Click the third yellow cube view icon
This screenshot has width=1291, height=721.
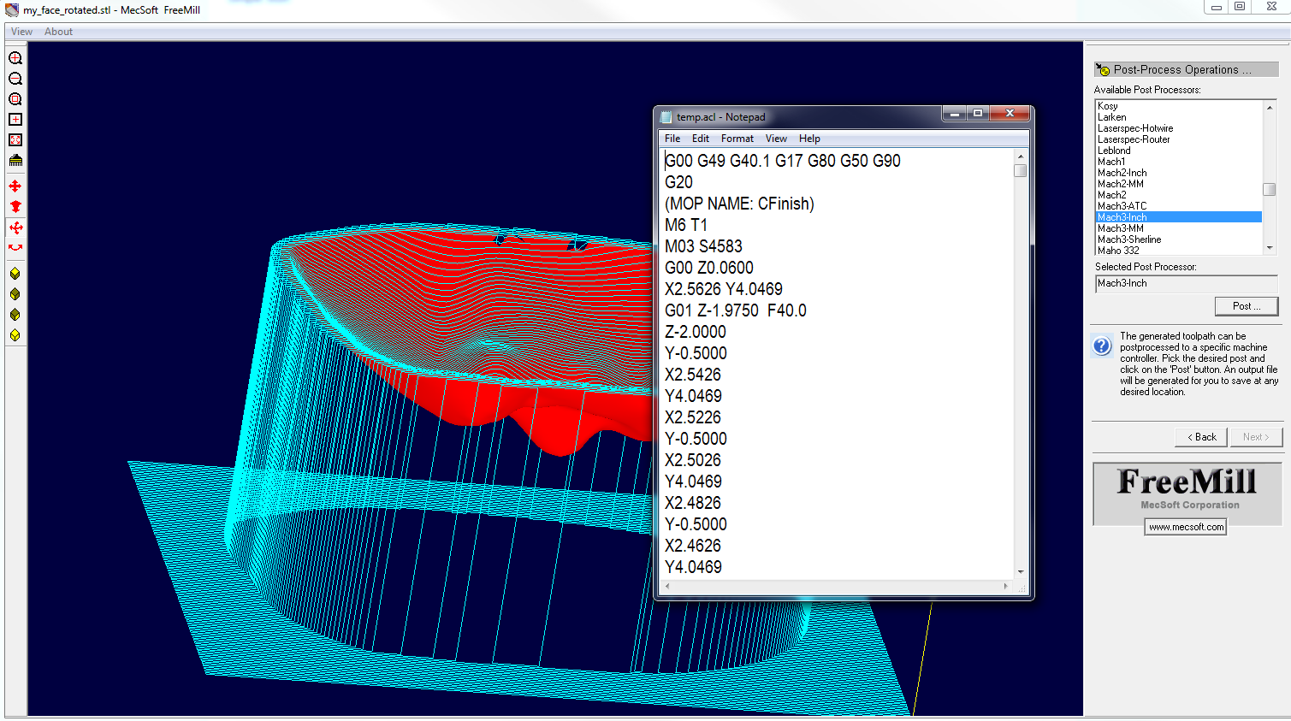click(15, 315)
